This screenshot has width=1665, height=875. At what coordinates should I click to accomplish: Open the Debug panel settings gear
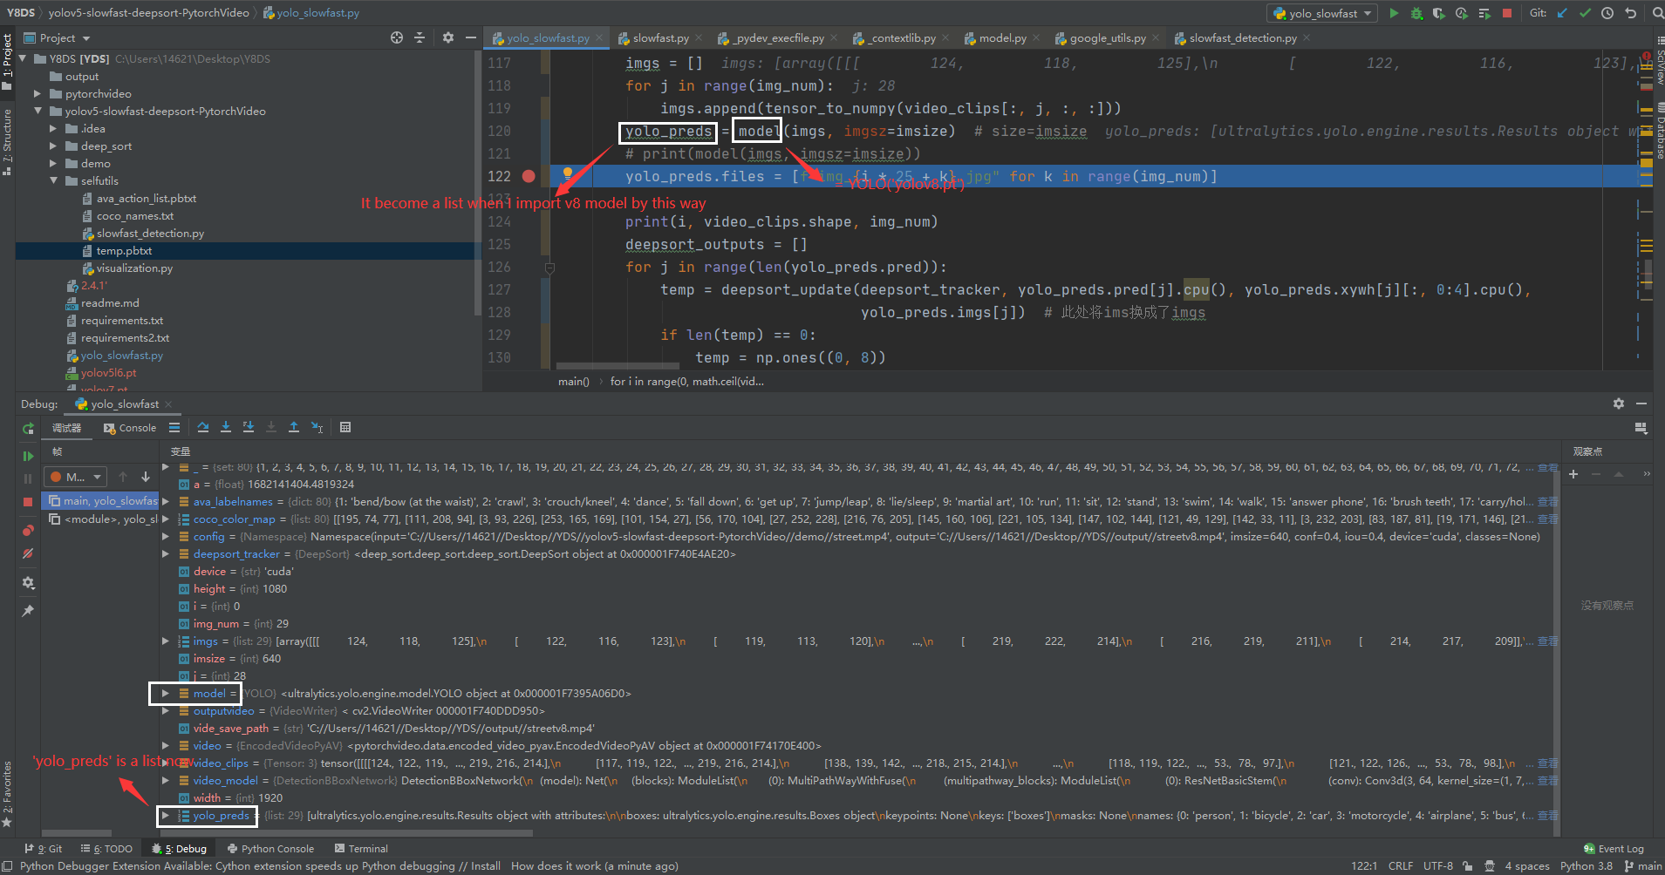(x=1618, y=404)
